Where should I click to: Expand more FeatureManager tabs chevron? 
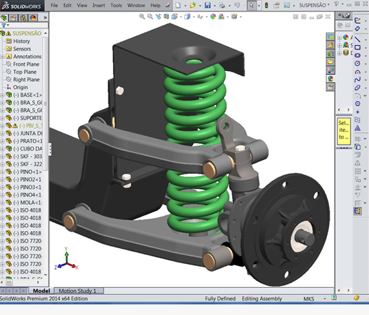click(45, 17)
